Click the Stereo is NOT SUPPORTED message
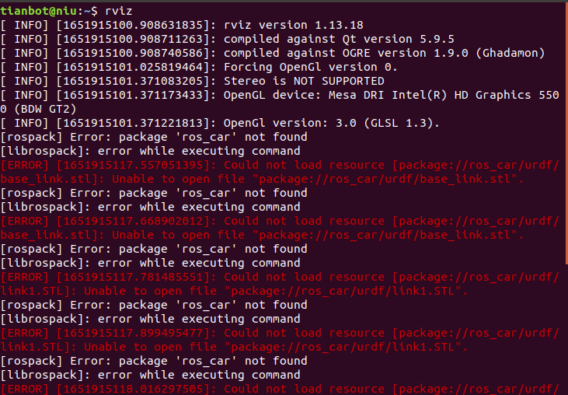568x395 pixels. 304,81
